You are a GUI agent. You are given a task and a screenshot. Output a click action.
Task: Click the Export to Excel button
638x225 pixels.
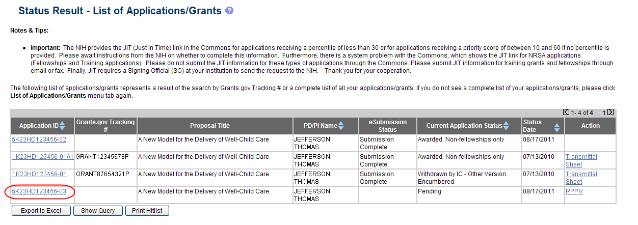pos(41,211)
